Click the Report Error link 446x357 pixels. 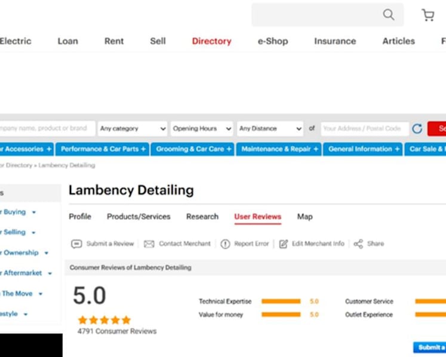251,244
